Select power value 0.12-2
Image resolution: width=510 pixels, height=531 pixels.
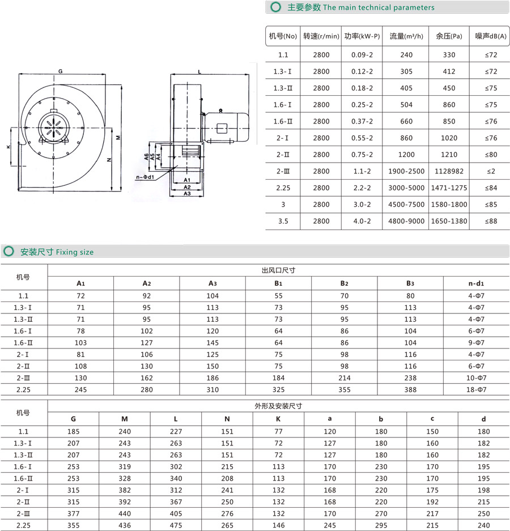click(362, 71)
